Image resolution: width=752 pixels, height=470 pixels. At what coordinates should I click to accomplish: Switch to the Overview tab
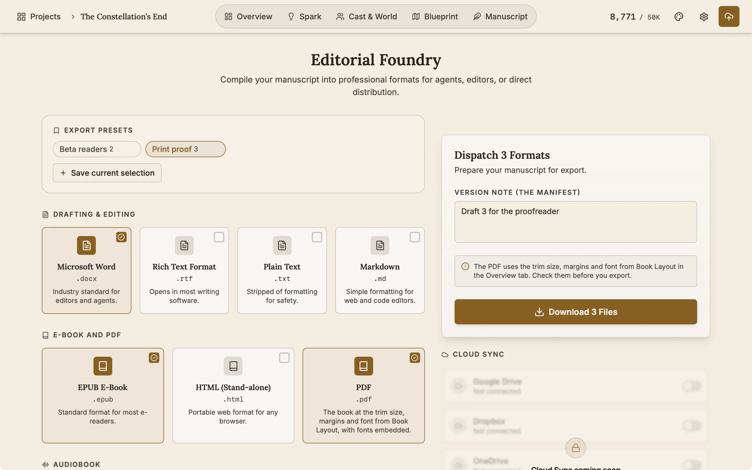click(x=248, y=16)
